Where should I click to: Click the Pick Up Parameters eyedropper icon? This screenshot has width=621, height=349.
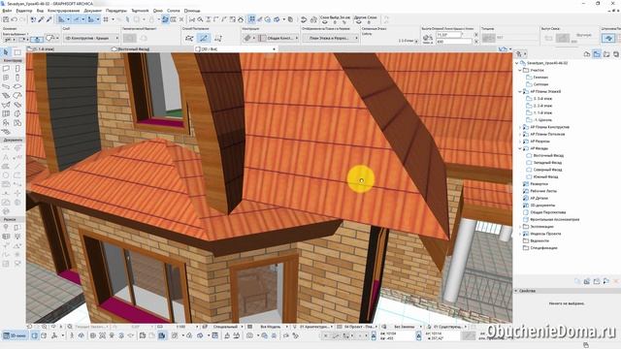coord(41,19)
